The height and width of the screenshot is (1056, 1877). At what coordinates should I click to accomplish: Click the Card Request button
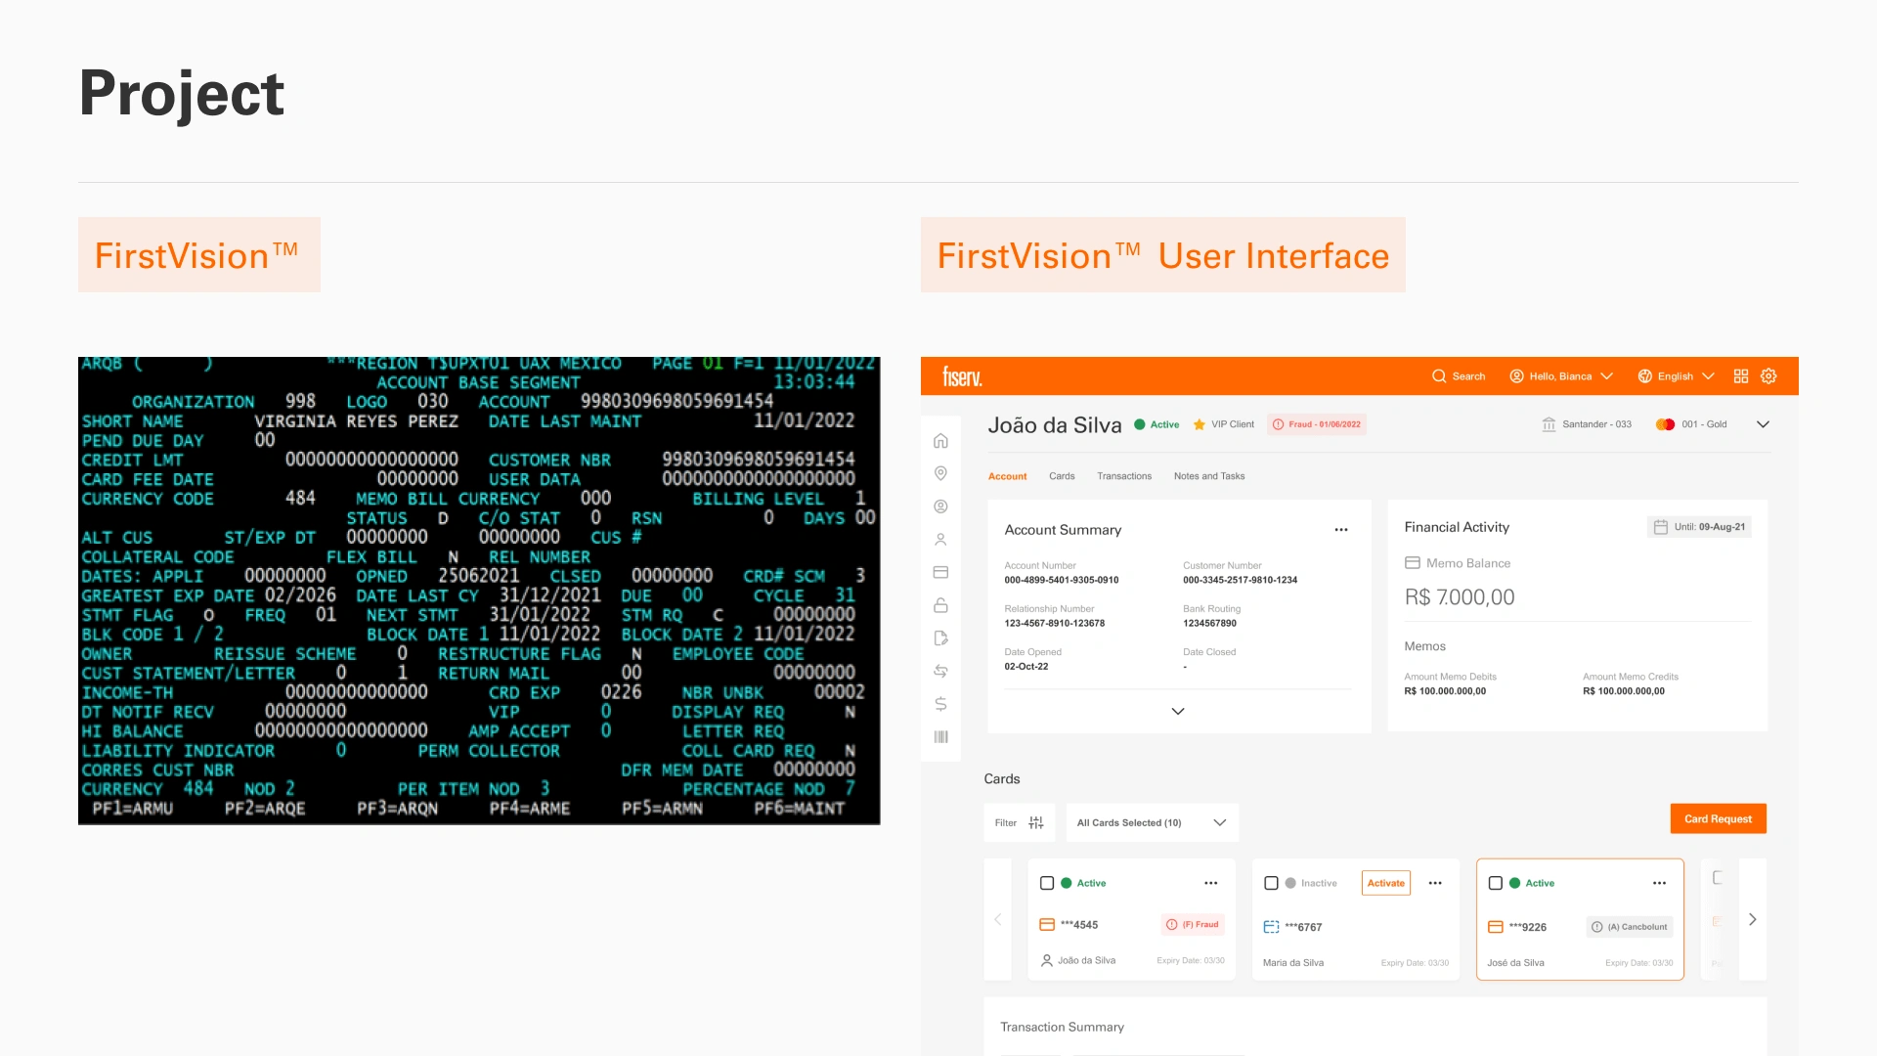1718,819
